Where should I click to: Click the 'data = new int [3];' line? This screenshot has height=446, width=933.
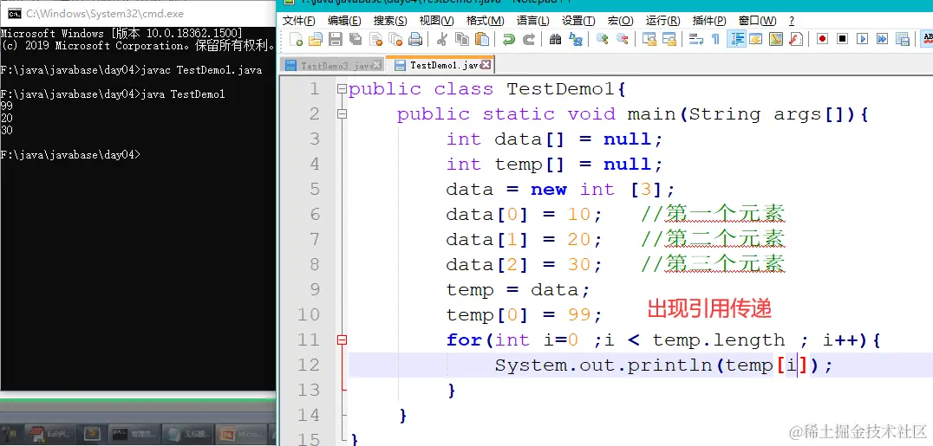[x=560, y=190]
